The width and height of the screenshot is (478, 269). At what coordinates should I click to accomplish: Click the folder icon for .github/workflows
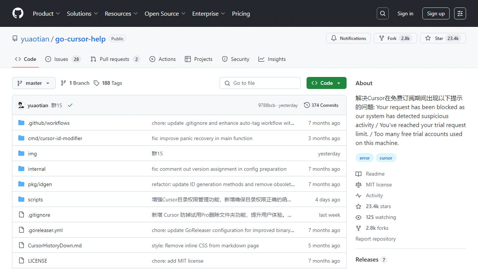coord(21,123)
